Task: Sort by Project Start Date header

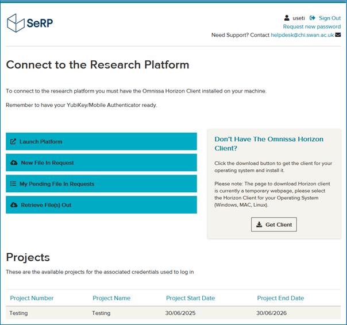Action: pyautogui.click(x=191, y=298)
